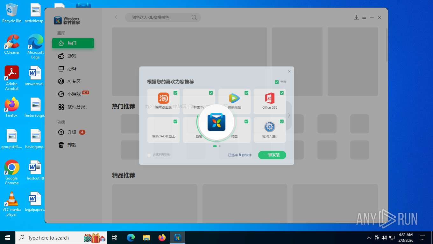Open File Explorer from the taskbar
Screen dimensions: 433x244
click(x=146, y=238)
